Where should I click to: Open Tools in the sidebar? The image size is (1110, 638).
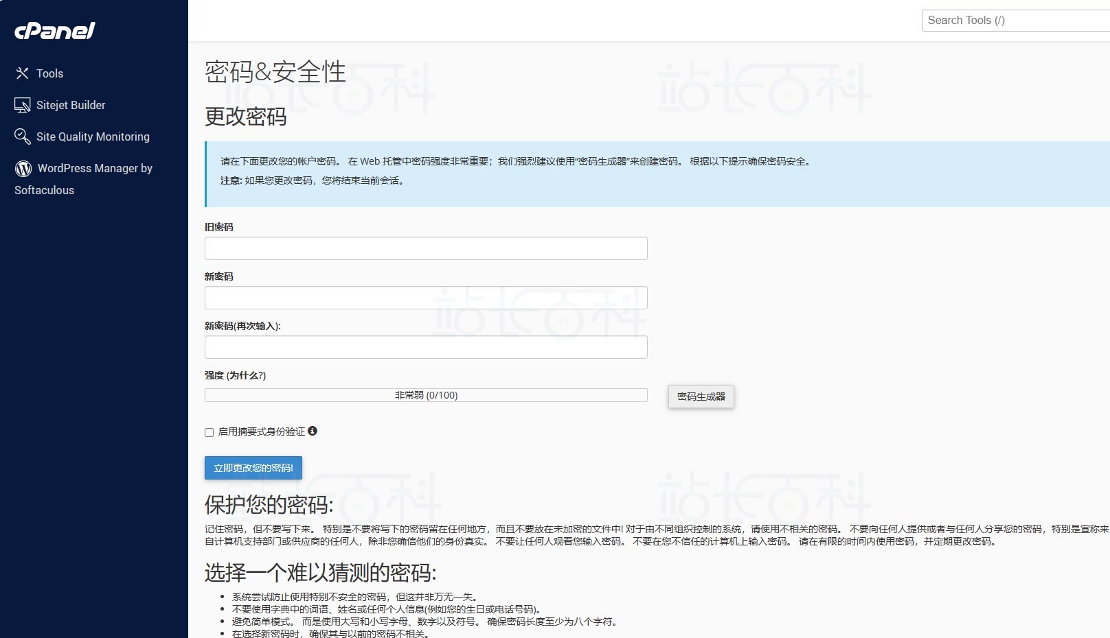[49, 73]
